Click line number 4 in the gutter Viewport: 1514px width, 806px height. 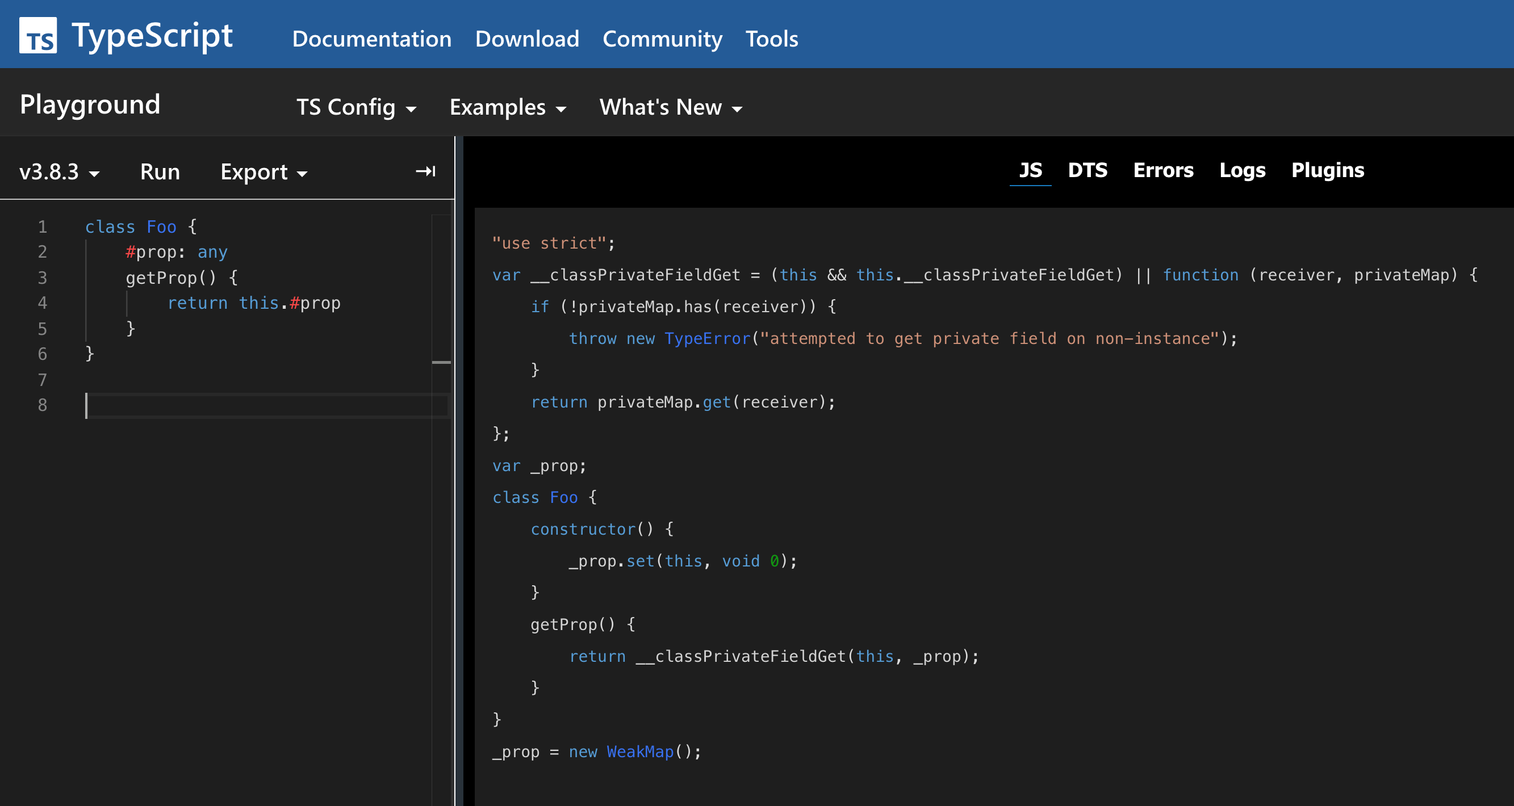(43, 303)
